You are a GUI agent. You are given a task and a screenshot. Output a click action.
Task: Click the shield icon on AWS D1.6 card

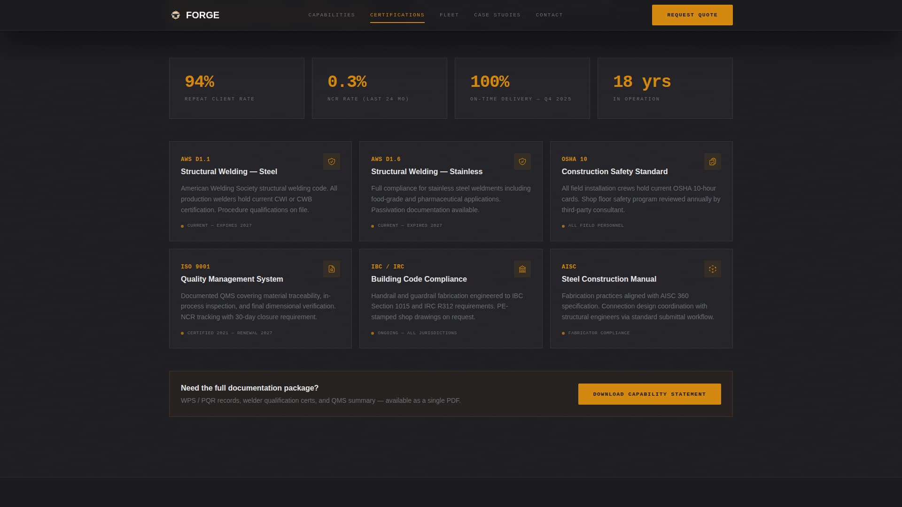(x=522, y=161)
